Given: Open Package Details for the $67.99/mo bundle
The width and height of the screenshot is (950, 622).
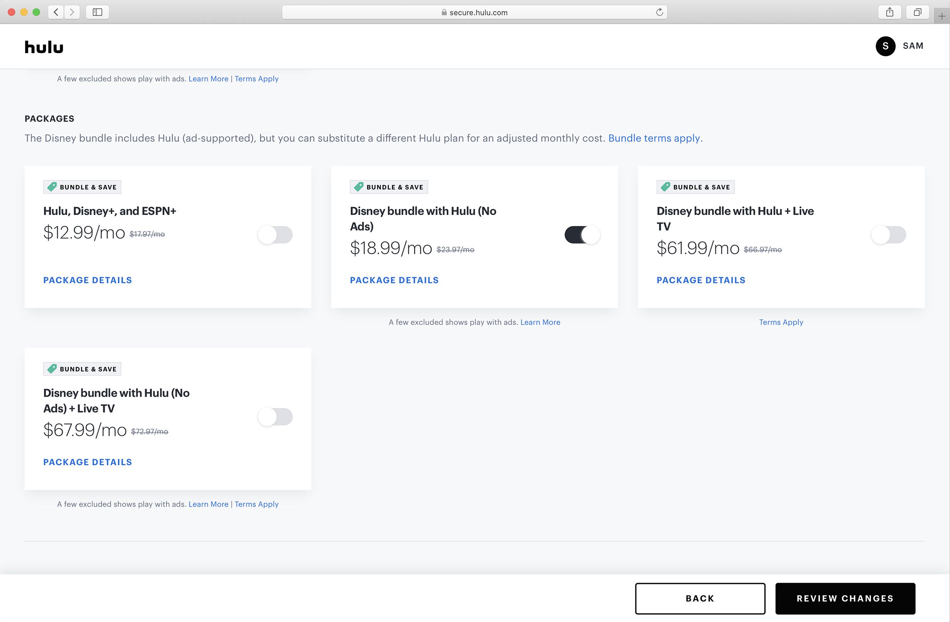Looking at the screenshot, I should point(87,462).
